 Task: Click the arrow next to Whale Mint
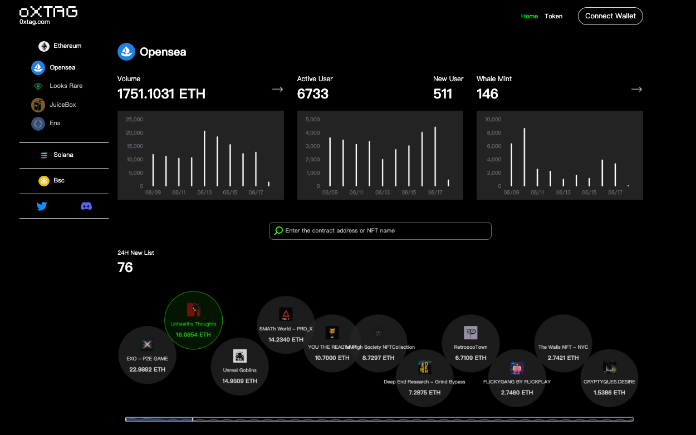[636, 89]
